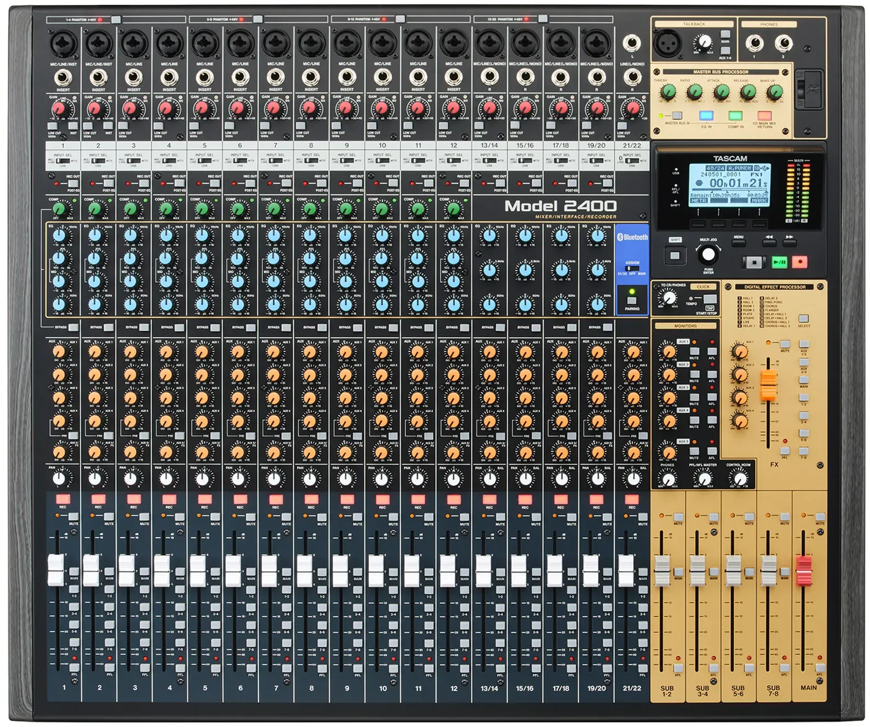Push the MULTI JOG enter dial
Viewport: 870px width, 727px height.
tap(709, 255)
